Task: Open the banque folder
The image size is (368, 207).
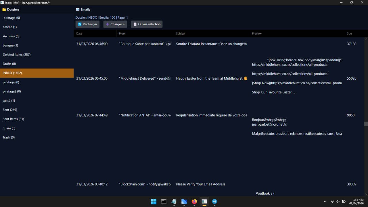Action: pyautogui.click(x=10, y=45)
